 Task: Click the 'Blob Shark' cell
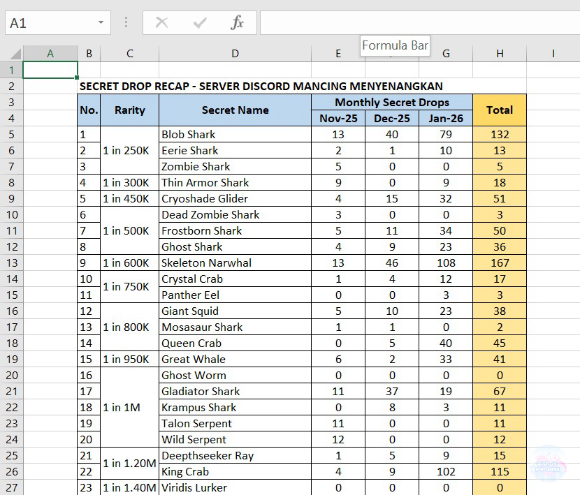235,134
